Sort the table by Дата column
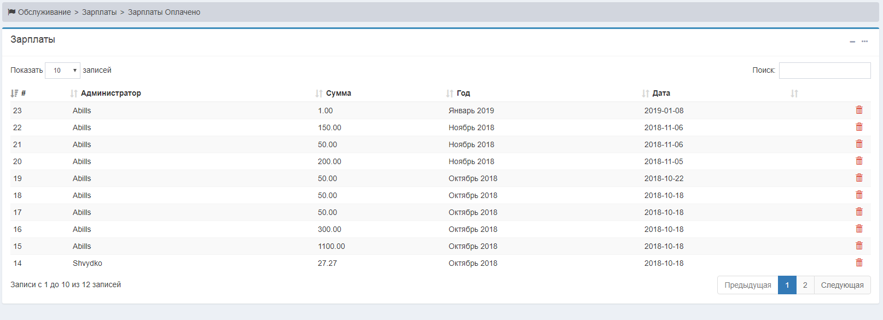883x320 pixels. pyautogui.click(x=661, y=93)
